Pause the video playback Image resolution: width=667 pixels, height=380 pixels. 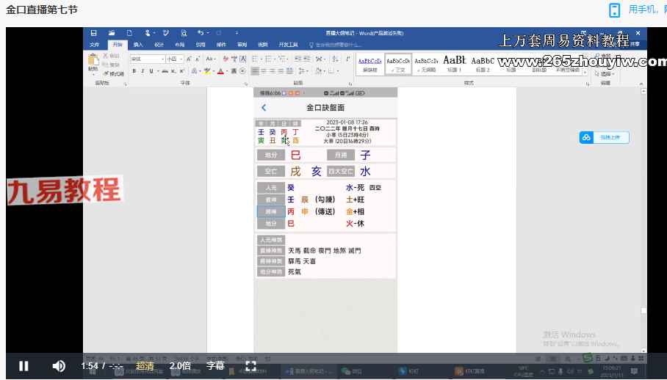(24, 365)
